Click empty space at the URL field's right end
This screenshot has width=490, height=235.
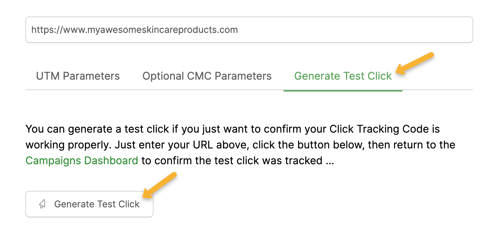pyautogui.click(x=454, y=30)
